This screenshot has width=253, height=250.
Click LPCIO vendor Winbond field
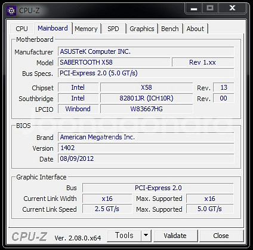[x=78, y=109]
